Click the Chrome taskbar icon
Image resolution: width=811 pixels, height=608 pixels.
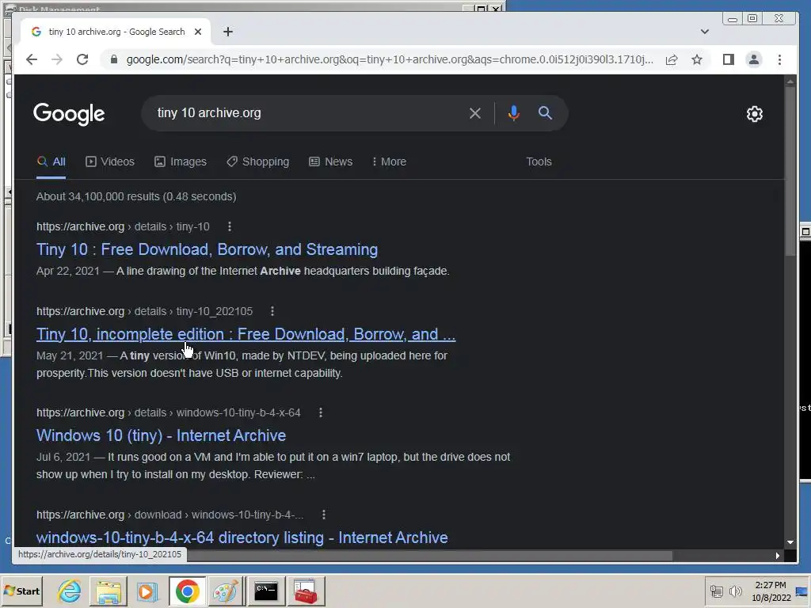pyautogui.click(x=187, y=591)
